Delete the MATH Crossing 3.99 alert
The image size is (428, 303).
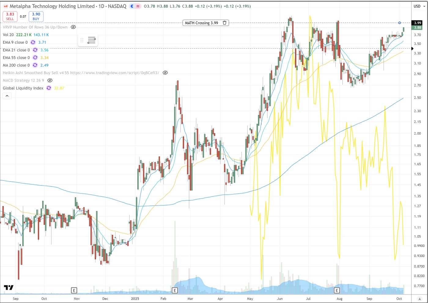(224, 23)
